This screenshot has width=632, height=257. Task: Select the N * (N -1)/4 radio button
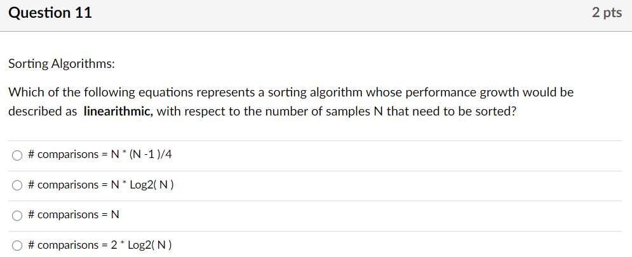(17, 155)
